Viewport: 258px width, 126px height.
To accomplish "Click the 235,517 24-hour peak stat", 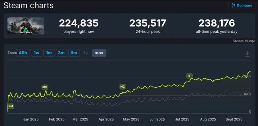I will [147, 23].
